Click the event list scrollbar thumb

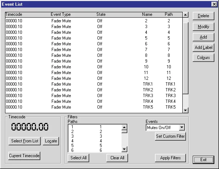[186, 58]
